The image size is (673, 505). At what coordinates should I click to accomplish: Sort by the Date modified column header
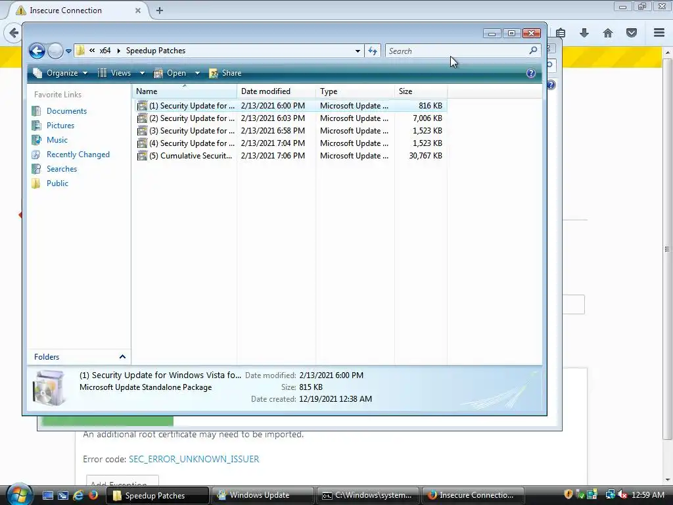[x=276, y=91]
